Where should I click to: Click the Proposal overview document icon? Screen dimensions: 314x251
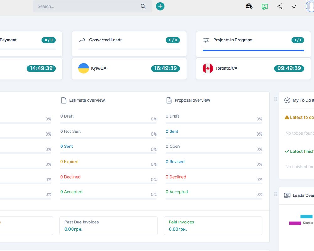click(x=169, y=100)
